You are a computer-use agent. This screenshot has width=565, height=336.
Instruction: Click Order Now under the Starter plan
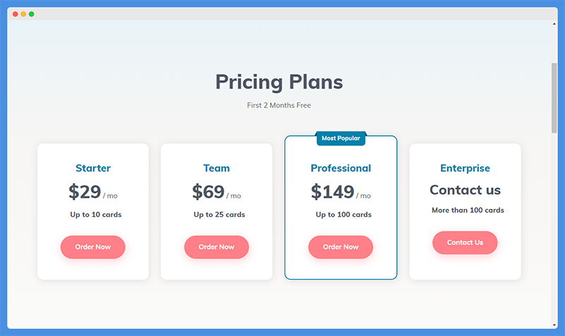(x=93, y=247)
